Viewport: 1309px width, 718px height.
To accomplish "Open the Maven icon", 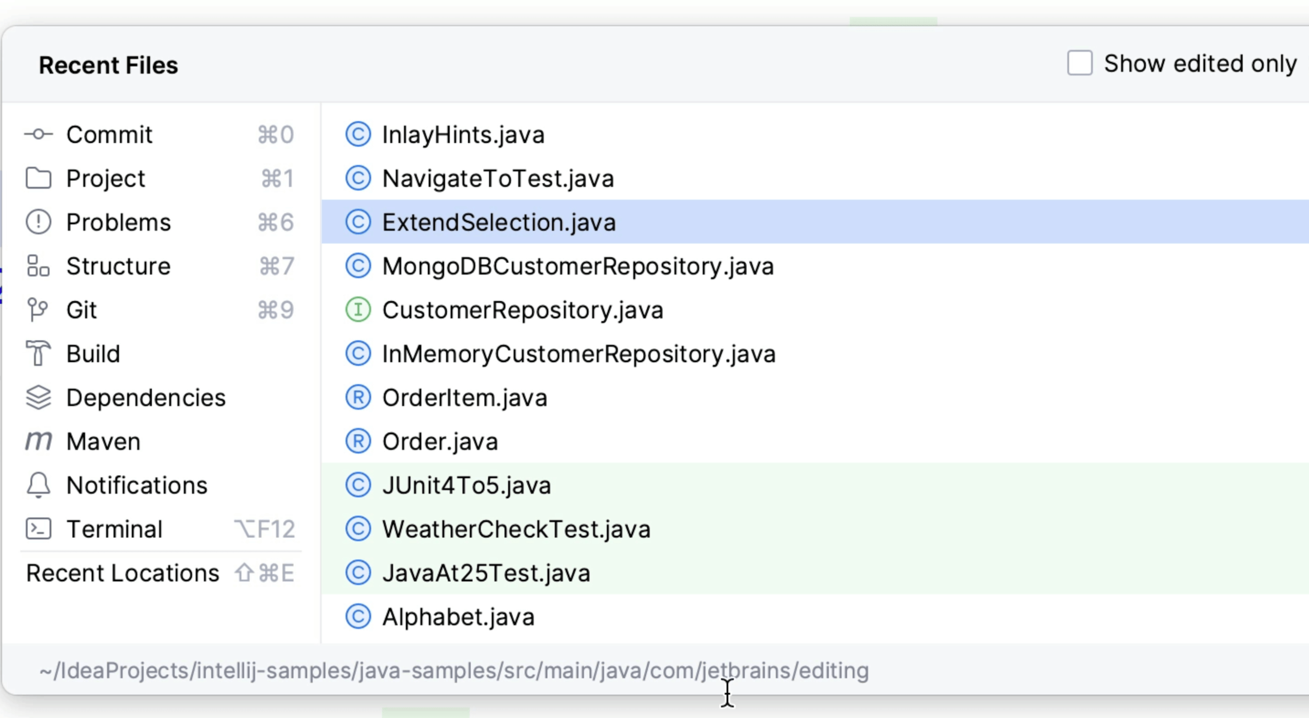I will (38, 441).
